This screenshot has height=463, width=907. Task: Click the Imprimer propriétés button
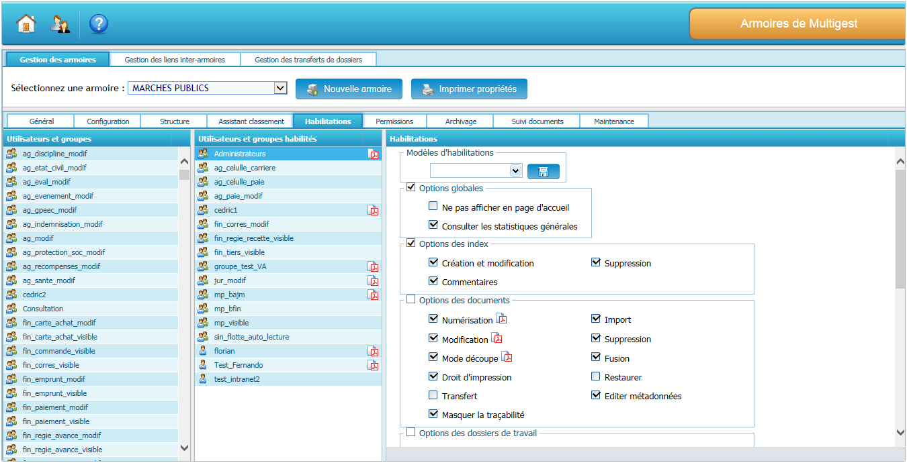point(469,89)
